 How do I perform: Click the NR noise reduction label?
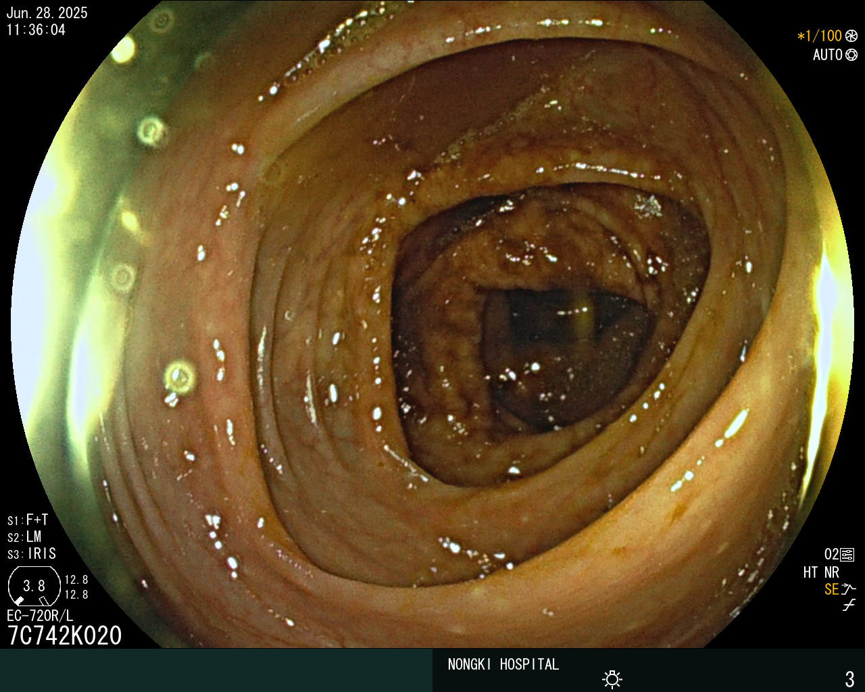pyautogui.click(x=831, y=572)
